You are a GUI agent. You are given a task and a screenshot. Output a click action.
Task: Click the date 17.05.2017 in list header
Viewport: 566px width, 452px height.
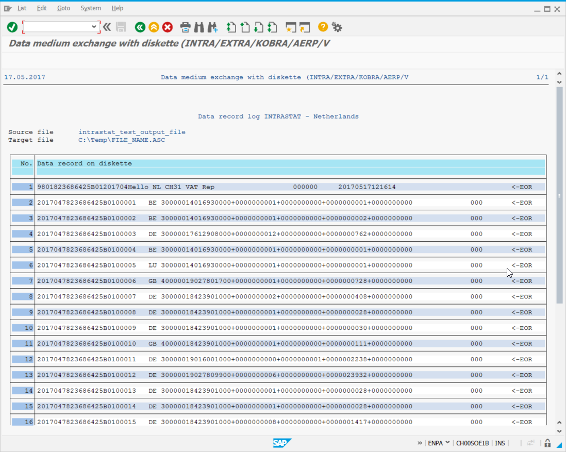pyautogui.click(x=25, y=77)
